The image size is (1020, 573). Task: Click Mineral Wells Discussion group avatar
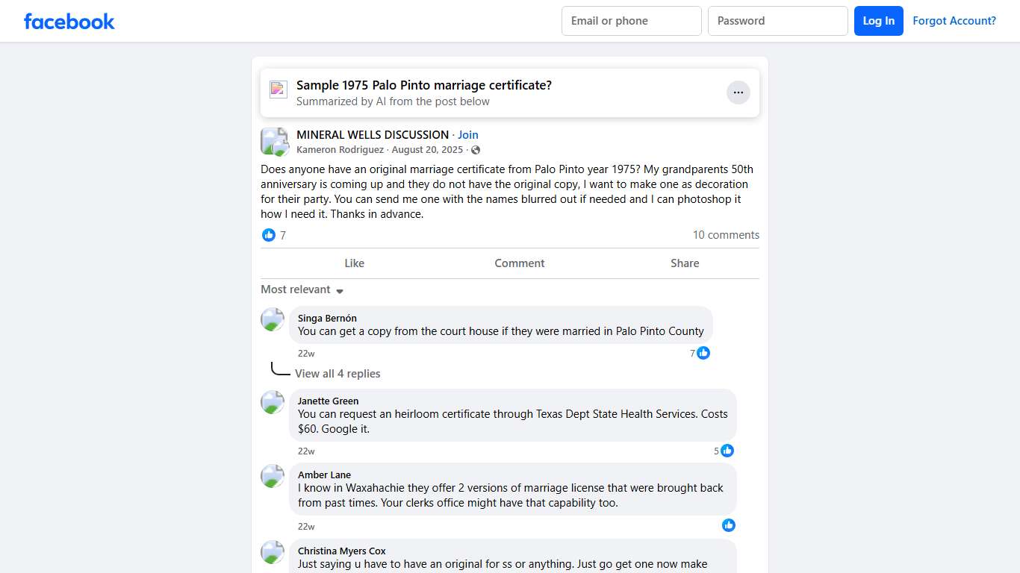274,141
